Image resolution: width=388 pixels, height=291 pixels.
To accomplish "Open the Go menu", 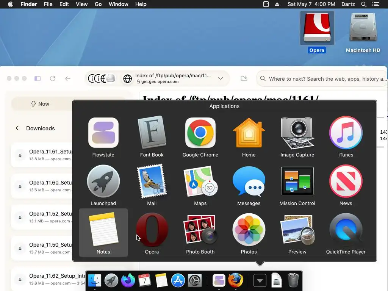I will pyautogui.click(x=98, y=4).
